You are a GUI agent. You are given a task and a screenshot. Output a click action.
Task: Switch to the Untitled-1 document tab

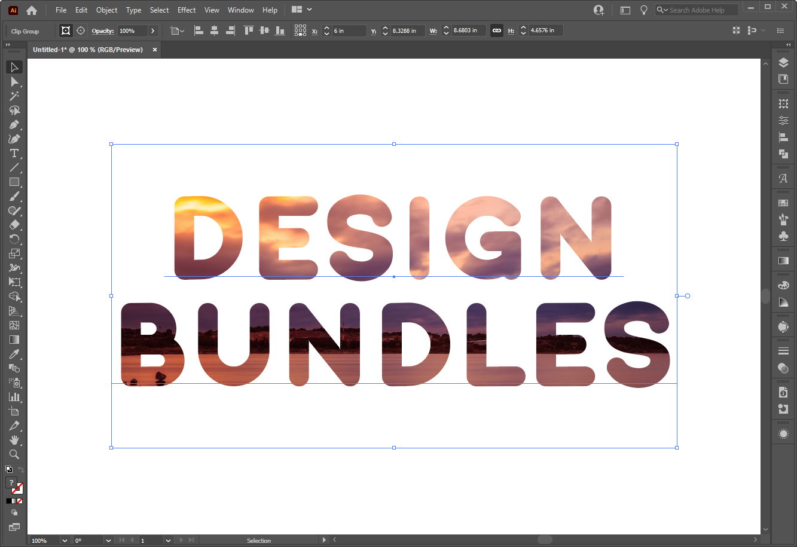point(88,50)
